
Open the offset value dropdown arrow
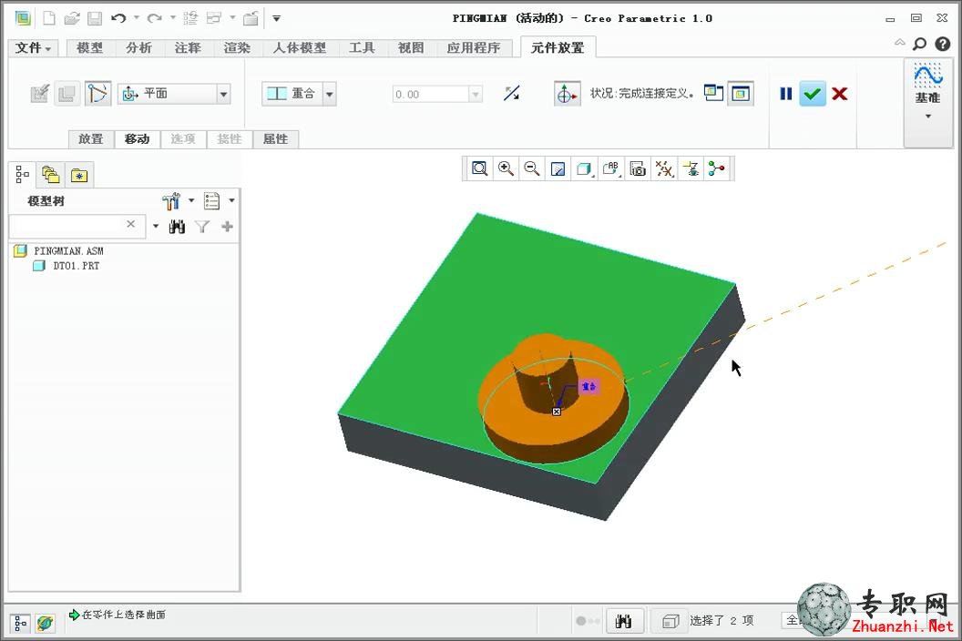[x=476, y=95]
